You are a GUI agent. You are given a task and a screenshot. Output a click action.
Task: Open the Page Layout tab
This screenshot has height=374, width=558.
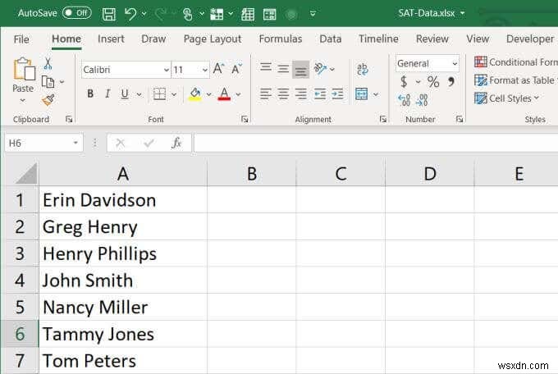pos(213,39)
